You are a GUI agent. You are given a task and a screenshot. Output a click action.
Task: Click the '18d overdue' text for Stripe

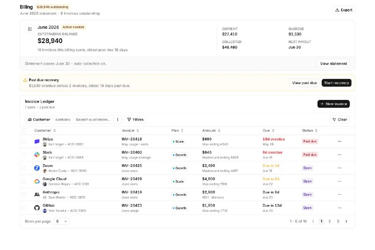tap(274, 139)
